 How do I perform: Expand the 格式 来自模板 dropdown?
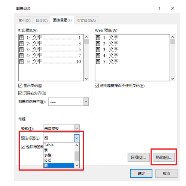[77, 128]
